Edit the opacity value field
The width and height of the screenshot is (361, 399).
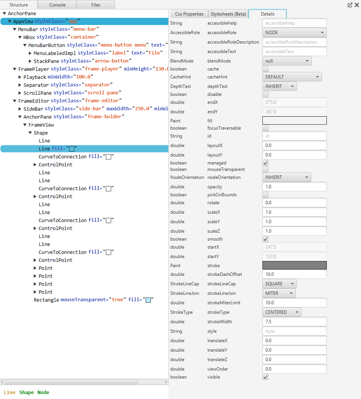coord(295,186)
